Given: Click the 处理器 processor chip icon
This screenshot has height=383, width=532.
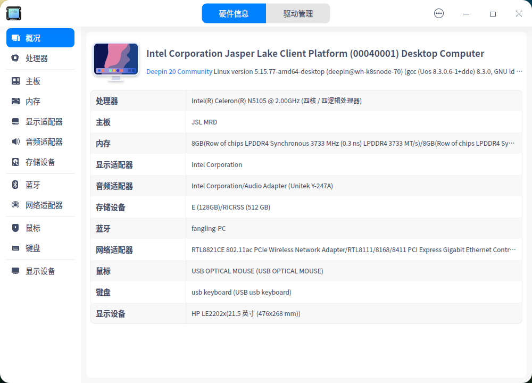Looking at the screenshot, I should pos(15,58).
